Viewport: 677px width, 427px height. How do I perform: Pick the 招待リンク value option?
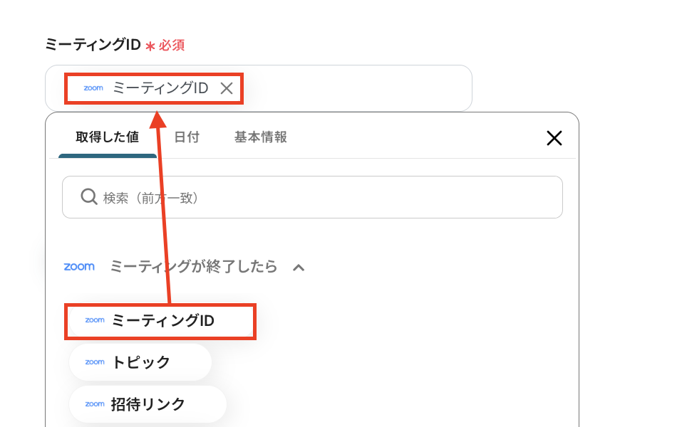tap(148, 404)
